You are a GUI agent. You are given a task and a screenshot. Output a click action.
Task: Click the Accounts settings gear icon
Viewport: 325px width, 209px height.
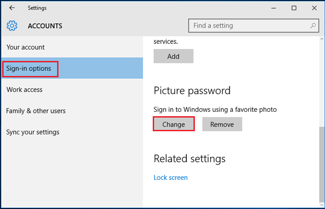(x=12, y=25)
